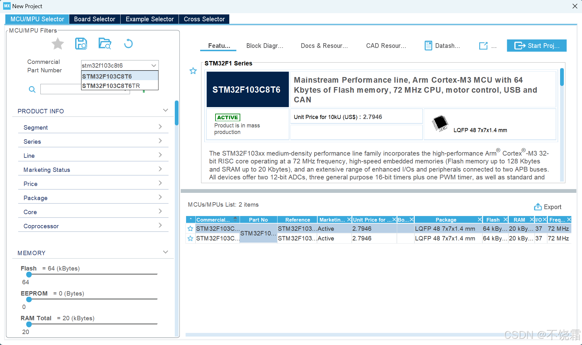Click the Datasheet document icon

[x=428, y=46]
